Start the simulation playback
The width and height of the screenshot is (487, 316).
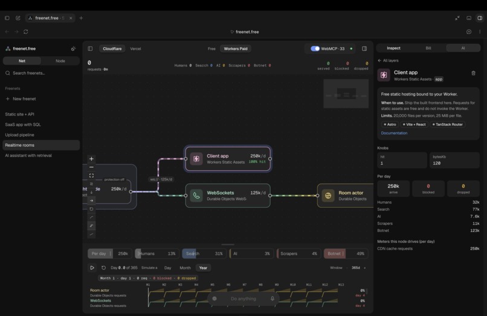[x=92, y=268]
